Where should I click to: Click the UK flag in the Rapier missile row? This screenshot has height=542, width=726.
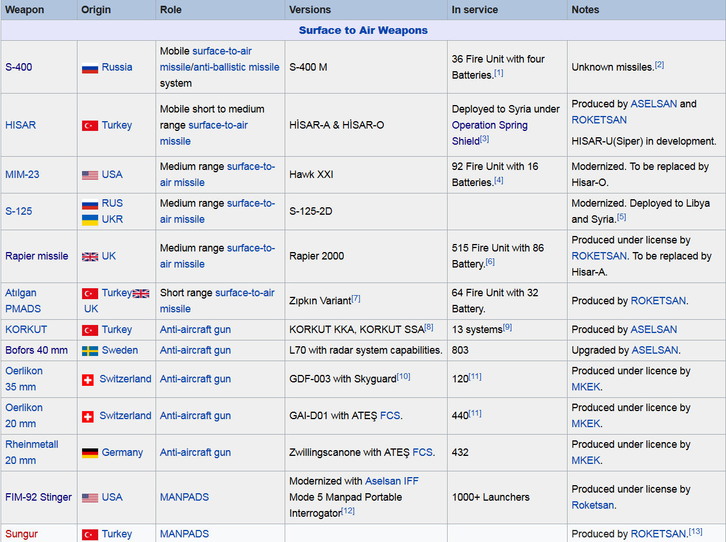[90, 257]
